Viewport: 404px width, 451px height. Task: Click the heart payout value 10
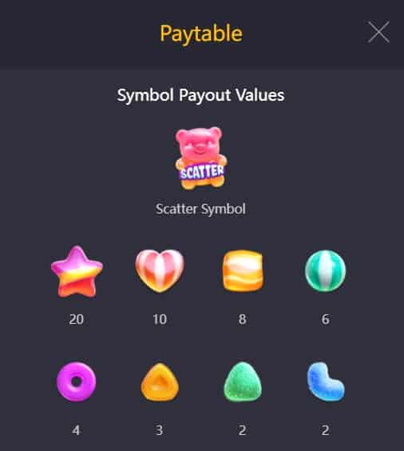pos(160,319)
